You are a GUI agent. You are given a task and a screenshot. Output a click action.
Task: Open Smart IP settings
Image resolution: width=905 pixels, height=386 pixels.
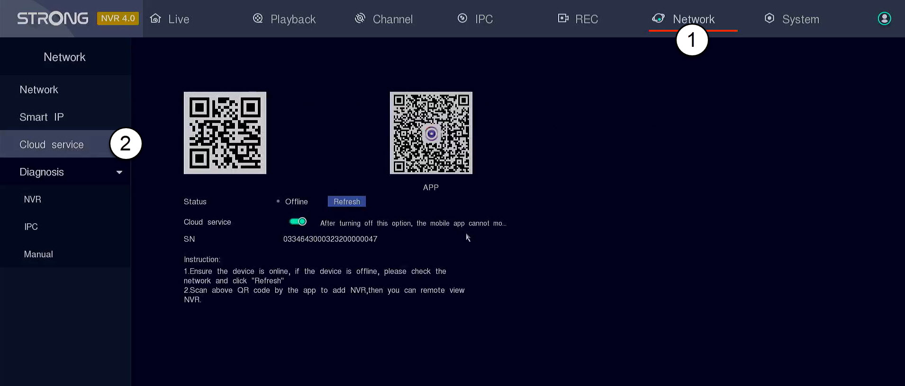(x=65, y=117)
